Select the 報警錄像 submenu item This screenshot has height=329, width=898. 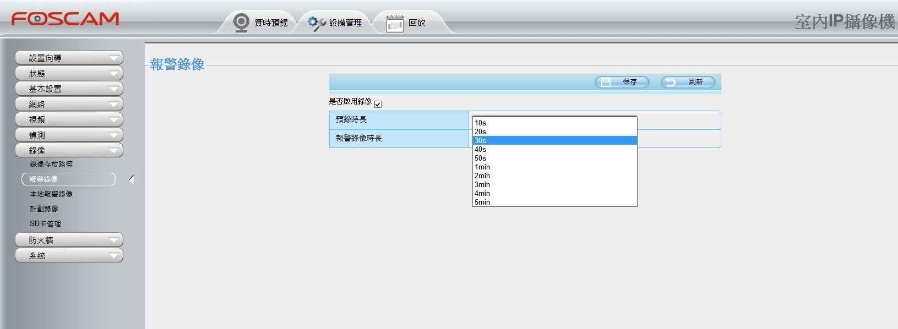coord(68,179)
